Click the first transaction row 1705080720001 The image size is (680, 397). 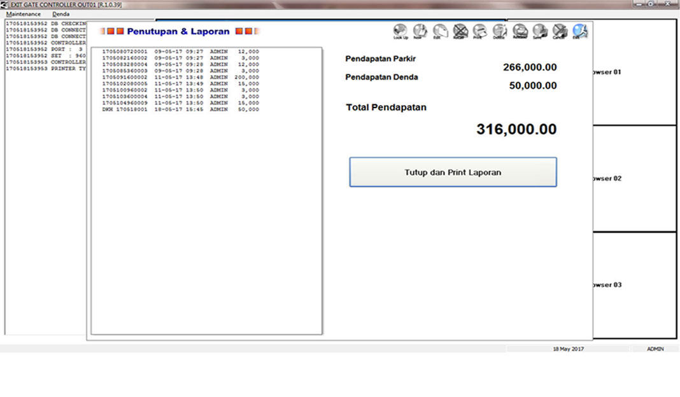point(180,51)
